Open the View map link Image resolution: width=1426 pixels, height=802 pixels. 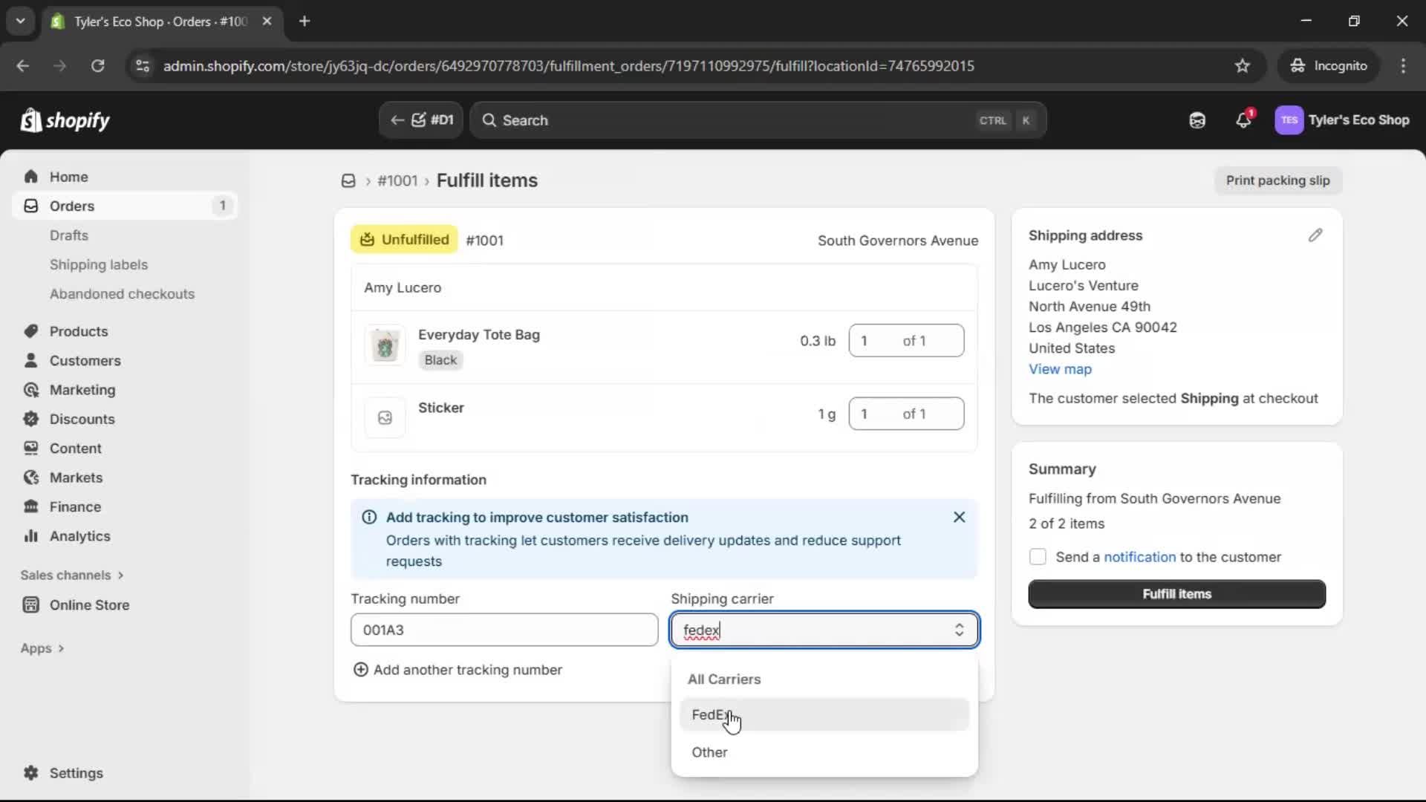click(x=1060, y=369)
